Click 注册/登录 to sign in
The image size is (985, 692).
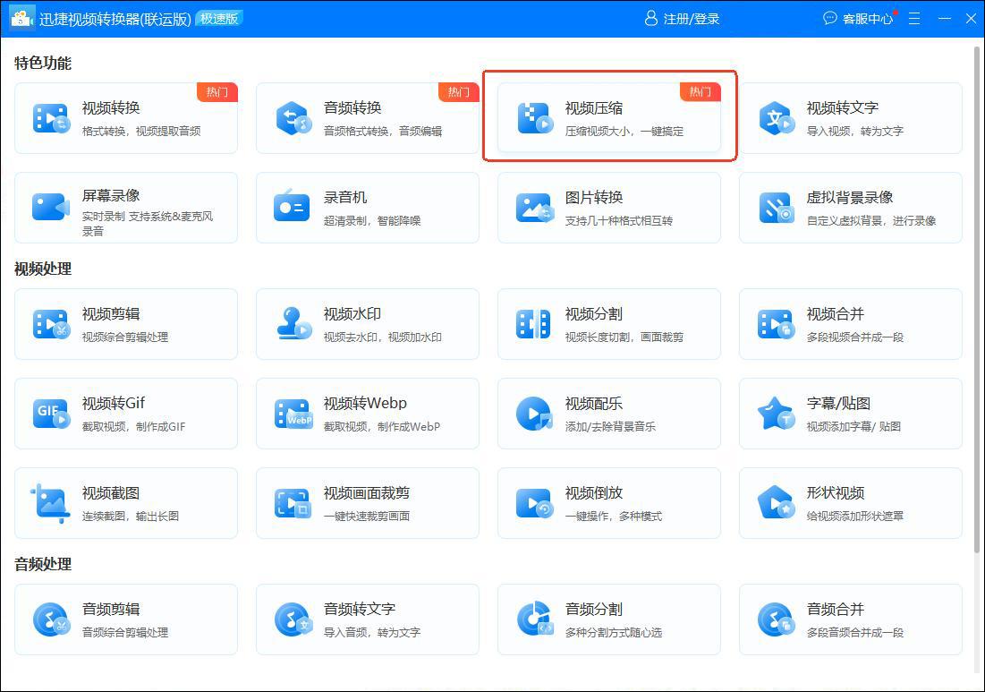682,19
